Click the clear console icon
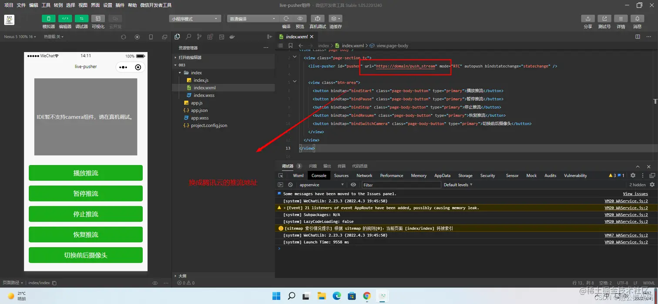The height and width of the screenshot is (304, 658). point(290,185)
